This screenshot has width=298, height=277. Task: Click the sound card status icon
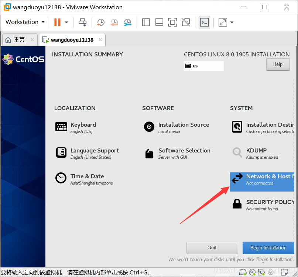pos(271,272)
